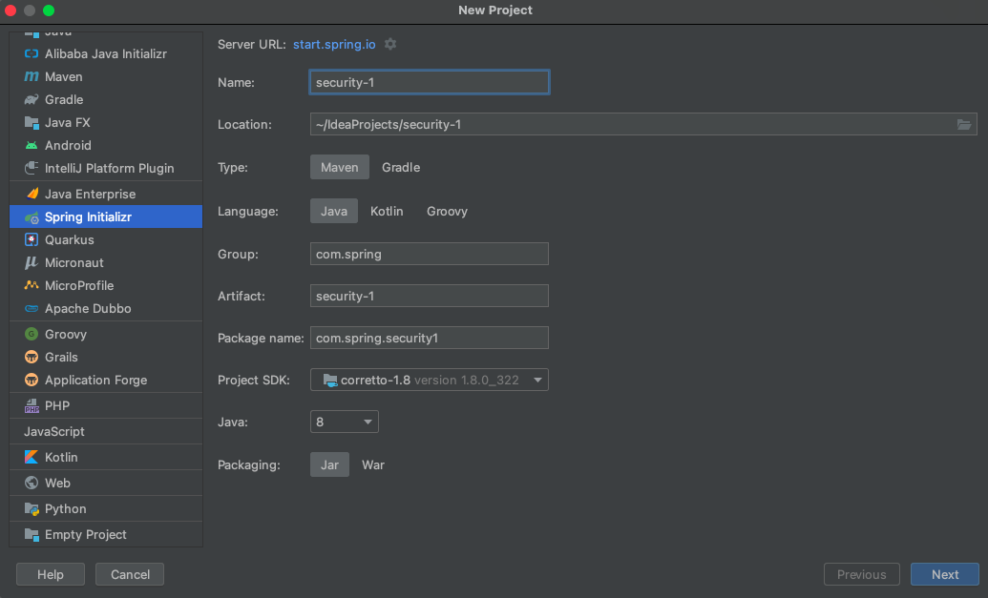Click the Empty Project folder icon
Image resolution: width=988 pixels, height=598 pixels.
click(x=31, y=534)
